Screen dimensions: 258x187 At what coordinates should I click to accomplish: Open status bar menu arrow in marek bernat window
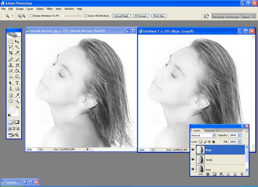tap(88, 149)
